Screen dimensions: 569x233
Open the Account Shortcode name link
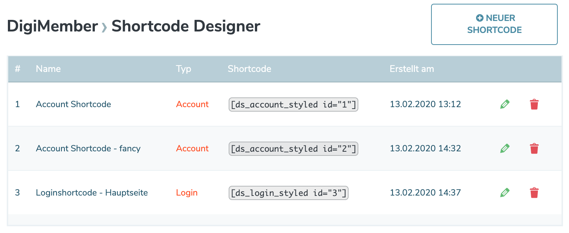tap(73, 104)
